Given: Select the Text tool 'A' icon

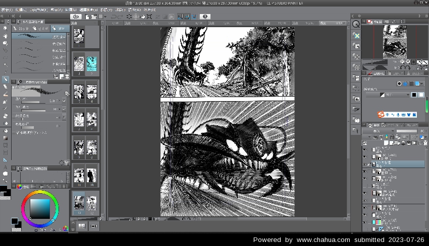Looking at the screenshot, I should (5, 167).
